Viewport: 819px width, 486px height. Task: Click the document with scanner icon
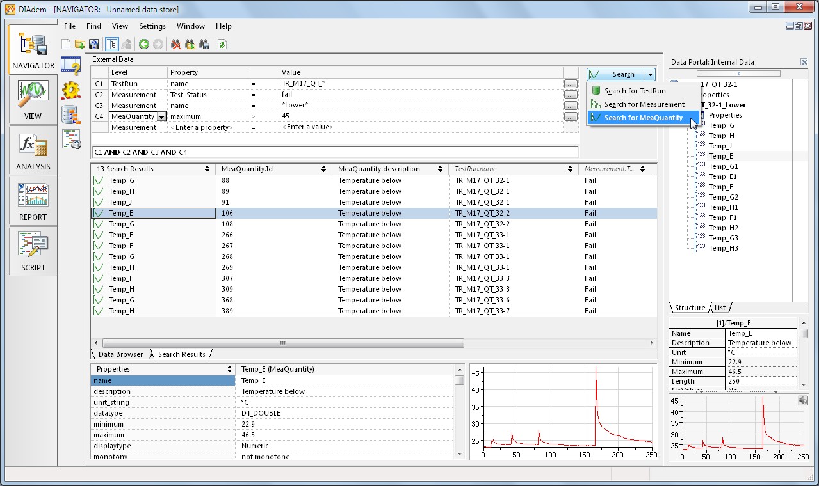(70, 139)
